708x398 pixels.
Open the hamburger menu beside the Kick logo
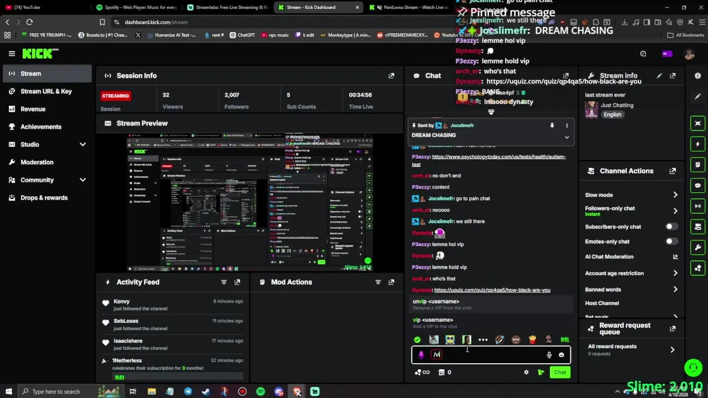tap(12, 54)
